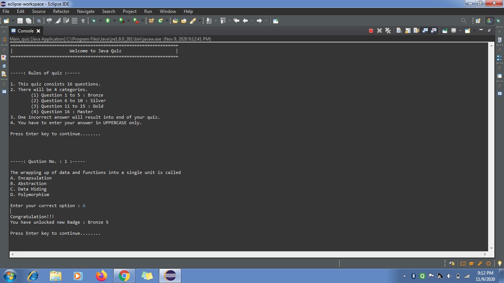Toggle Block Selection Mode icon
504x283 pixels.
tap(74, 21)
